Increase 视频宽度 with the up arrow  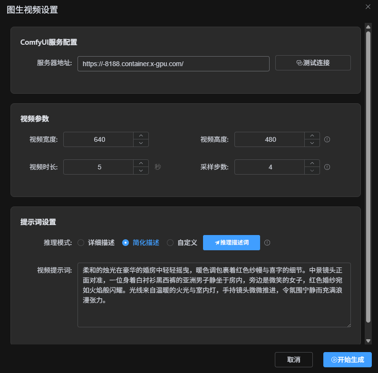tap(141, 136)
